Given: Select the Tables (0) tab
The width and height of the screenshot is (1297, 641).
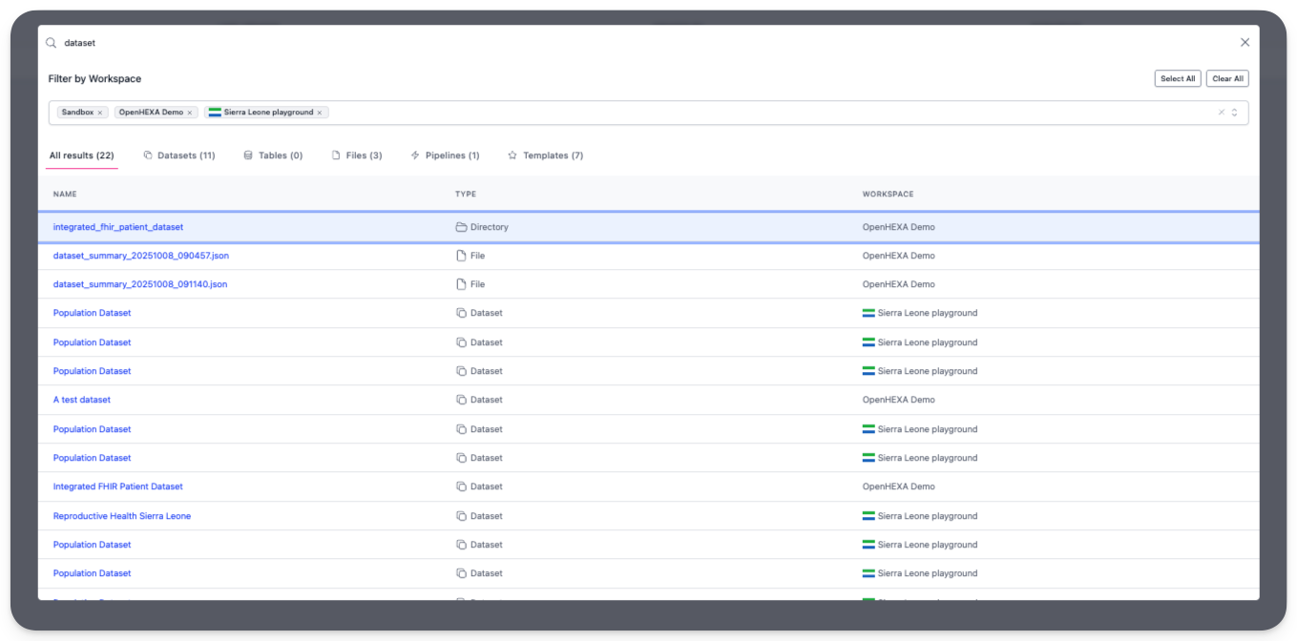Looking at the screenshot, I should [273, 155].
